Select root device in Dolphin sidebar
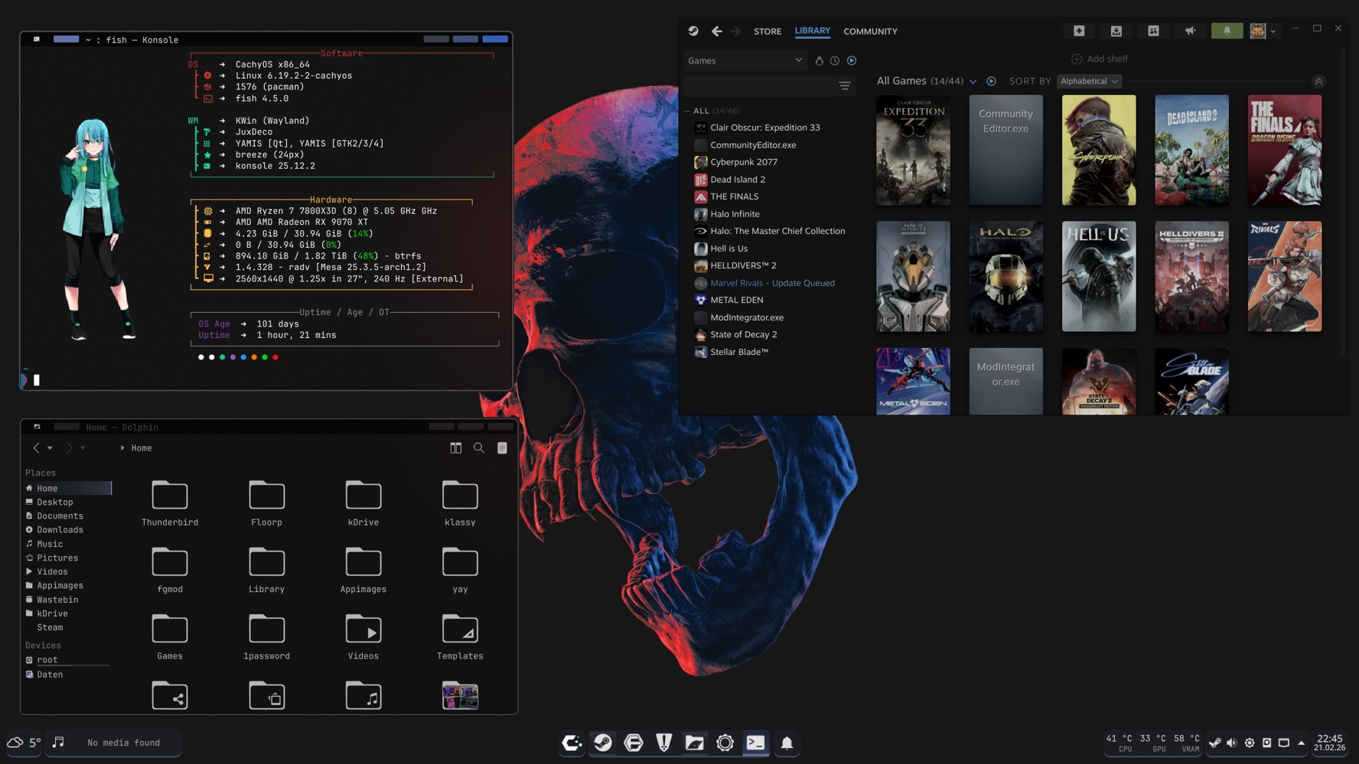 pyautogui.click(x=67, y=660)
